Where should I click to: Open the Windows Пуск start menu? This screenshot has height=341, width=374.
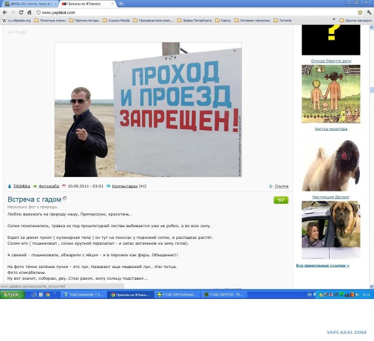tap(13, 295)
